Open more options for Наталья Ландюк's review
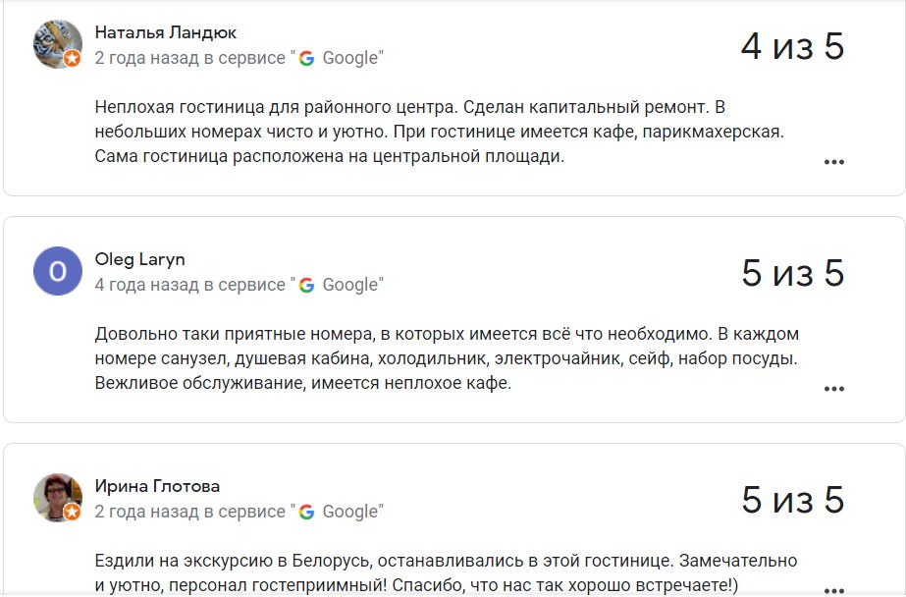 [833, 162]
